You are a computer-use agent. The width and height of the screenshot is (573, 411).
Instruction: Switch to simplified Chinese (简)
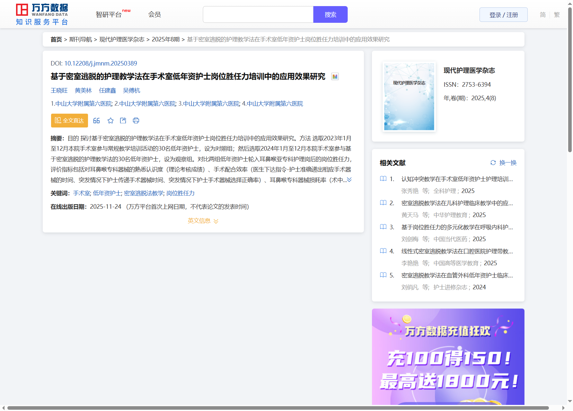542,15
